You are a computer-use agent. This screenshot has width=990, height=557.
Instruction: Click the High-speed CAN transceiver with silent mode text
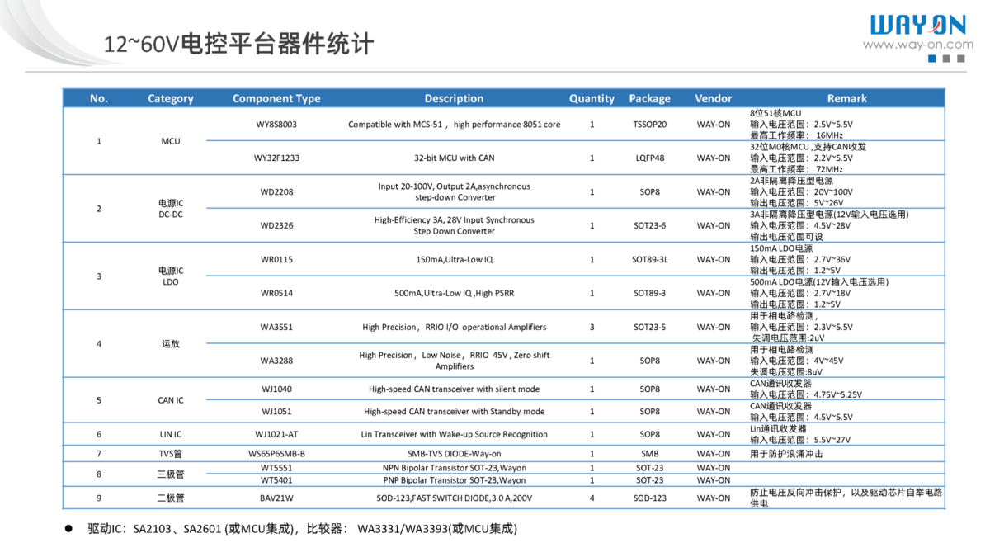[x=454, y=389]
